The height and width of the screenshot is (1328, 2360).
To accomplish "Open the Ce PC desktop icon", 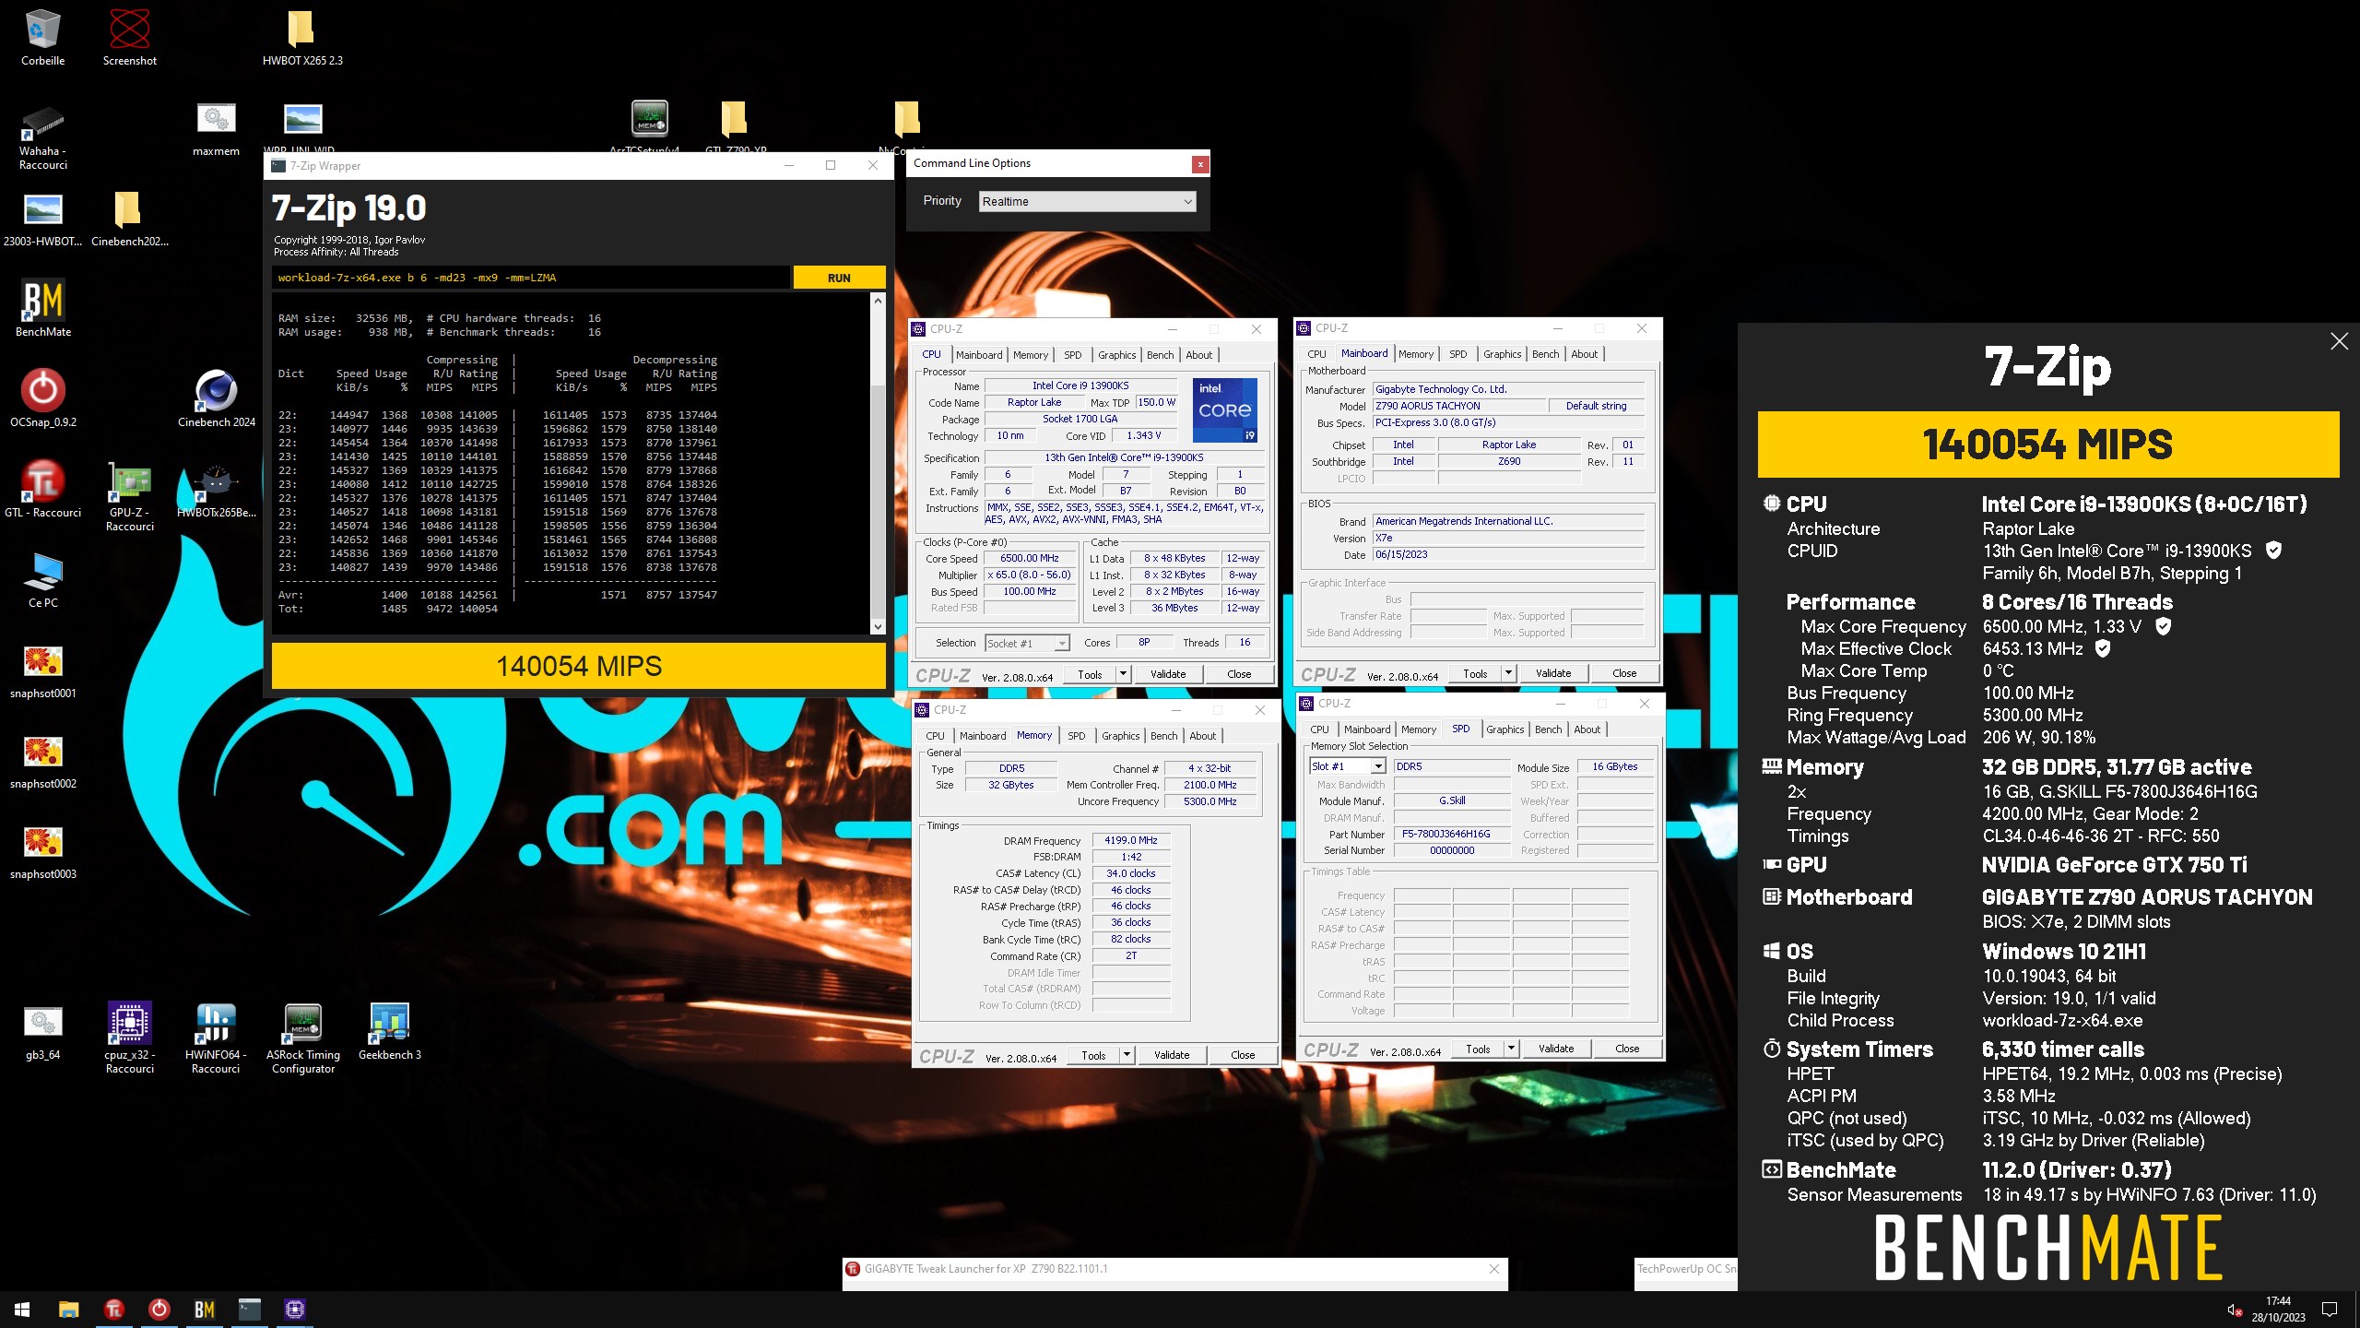I will coord(42,579).
